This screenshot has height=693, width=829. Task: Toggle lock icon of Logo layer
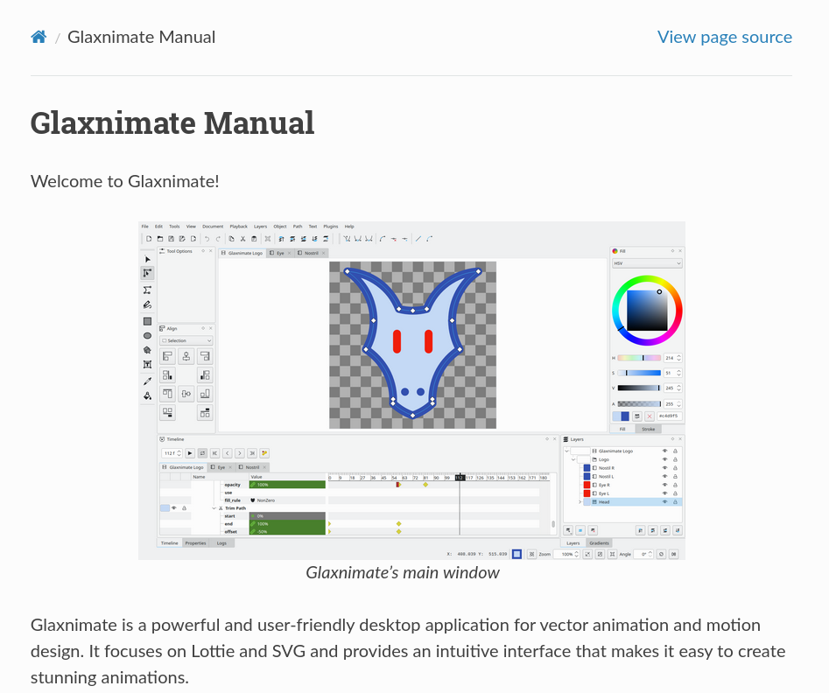coord(675,460)
